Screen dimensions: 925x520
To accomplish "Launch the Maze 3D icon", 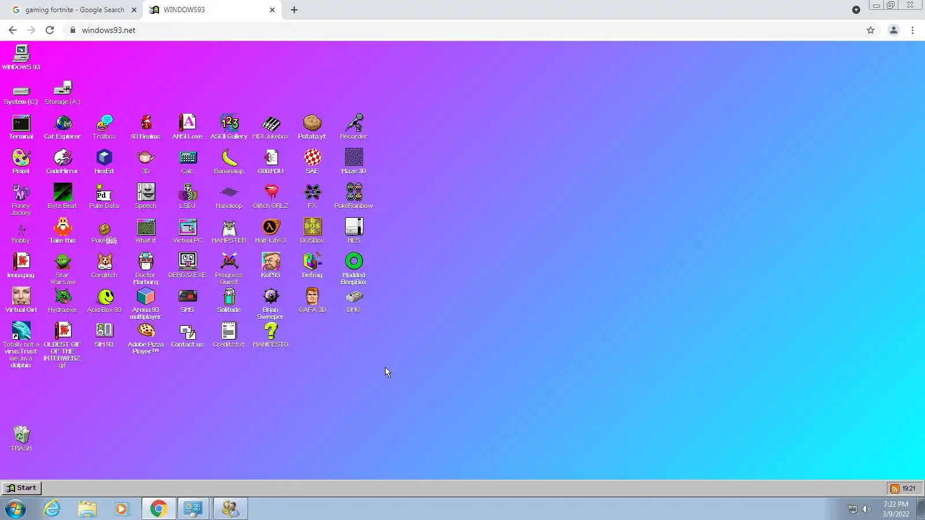I will point(354,162).
